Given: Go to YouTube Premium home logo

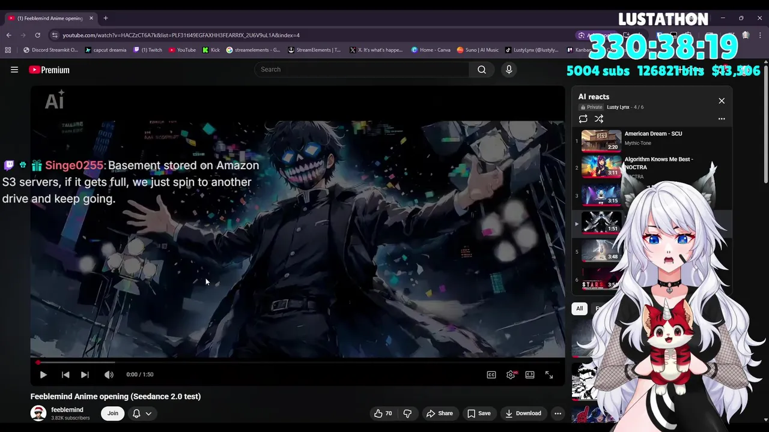Looking at the screenshot, I should [x=49, y=70].
